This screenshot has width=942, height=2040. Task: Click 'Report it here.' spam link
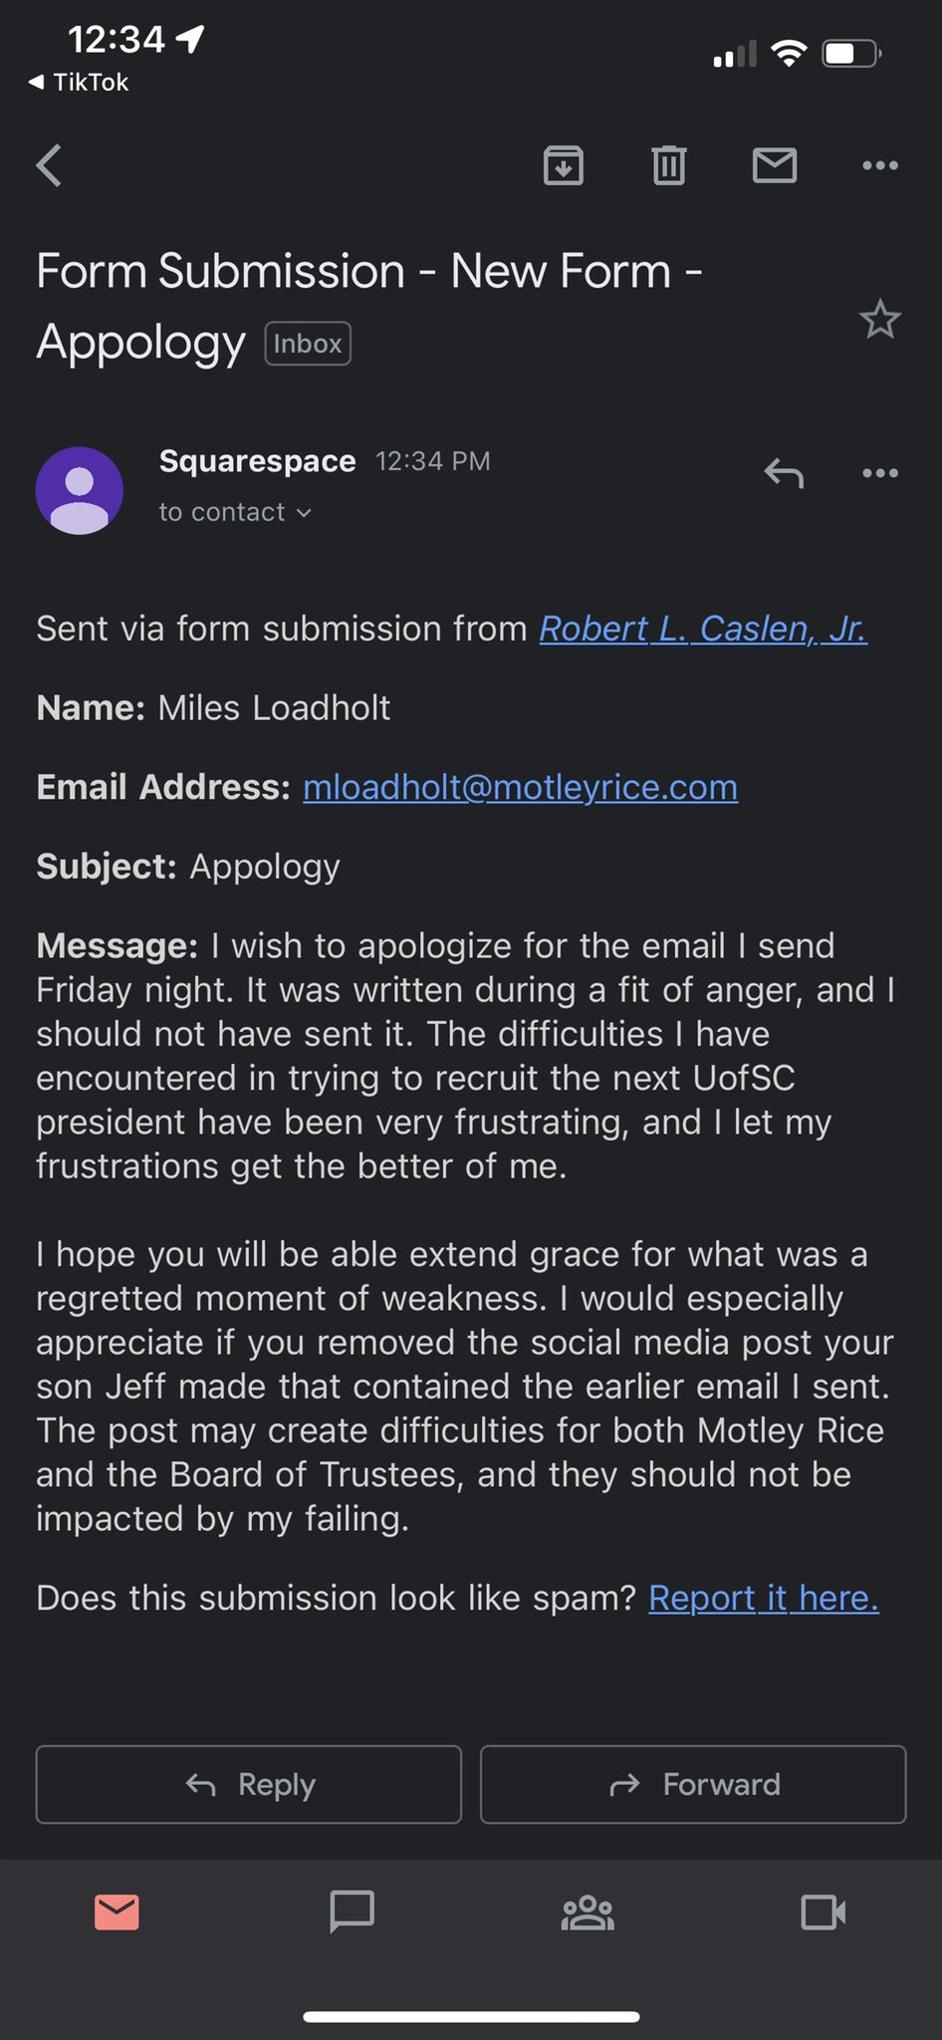[x=763, y=1598]
